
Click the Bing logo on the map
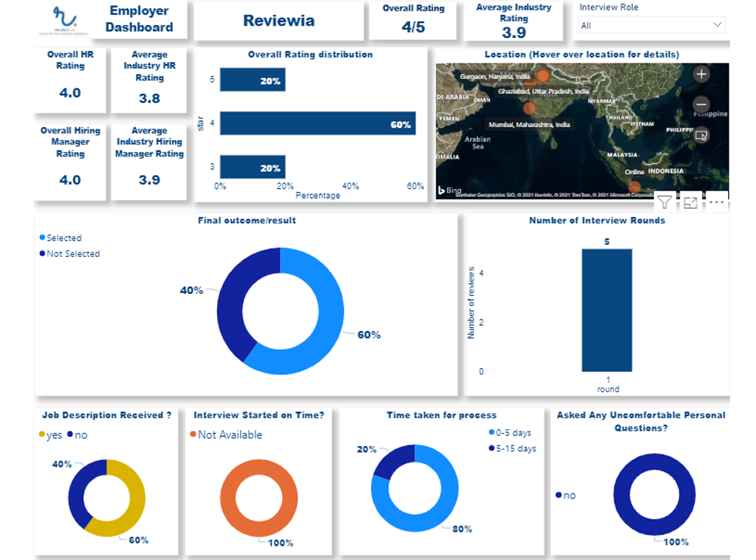[449, 190]
